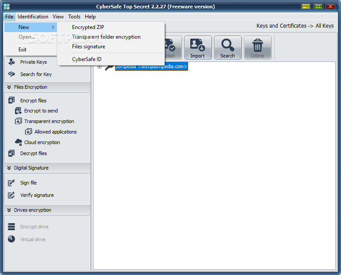Open the Allowed applications label
341x275 pixels.
coord(55,132)
